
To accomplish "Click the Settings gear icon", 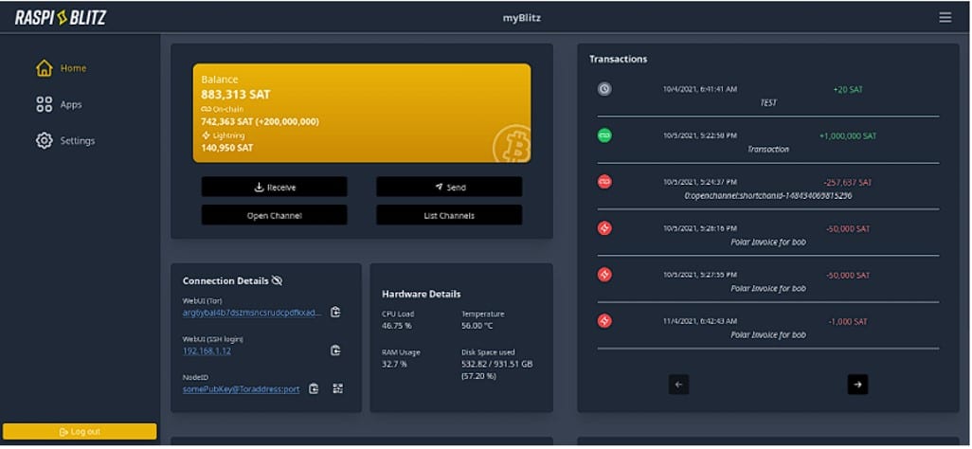I will click(44, 141).
